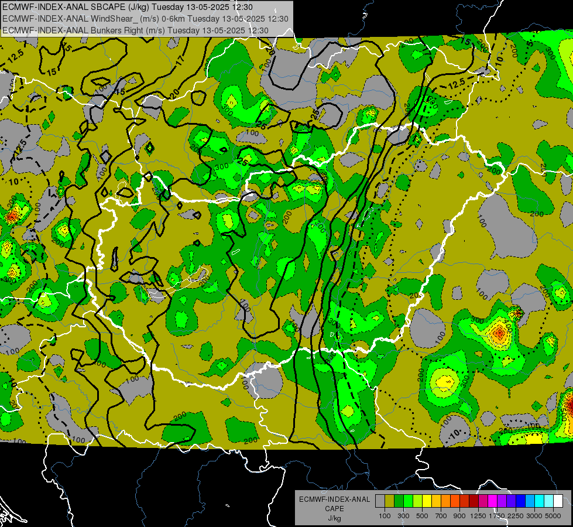Click the dark green legend swatch
The width and height of the screenshot is (573, 527).
point(399,501)
